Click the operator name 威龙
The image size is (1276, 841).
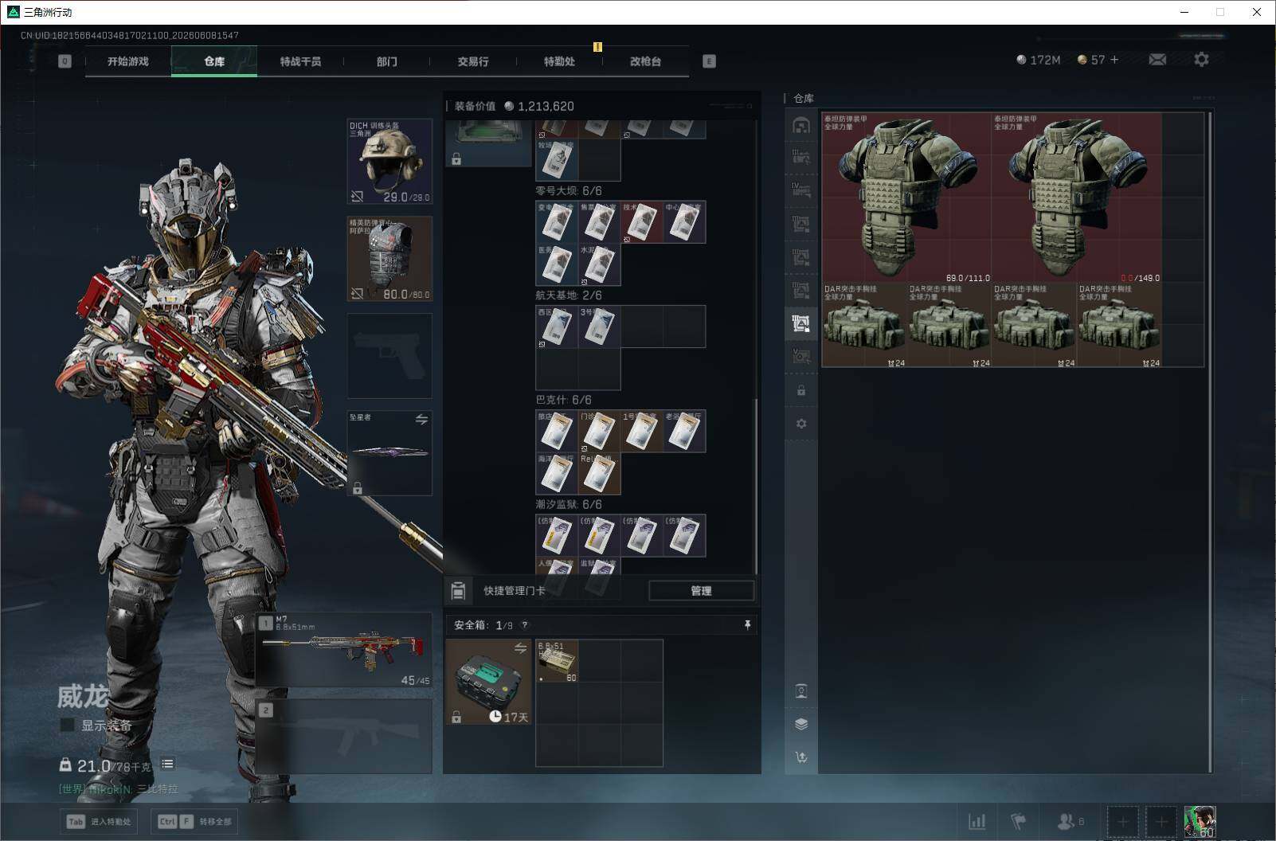pos(82,697)
